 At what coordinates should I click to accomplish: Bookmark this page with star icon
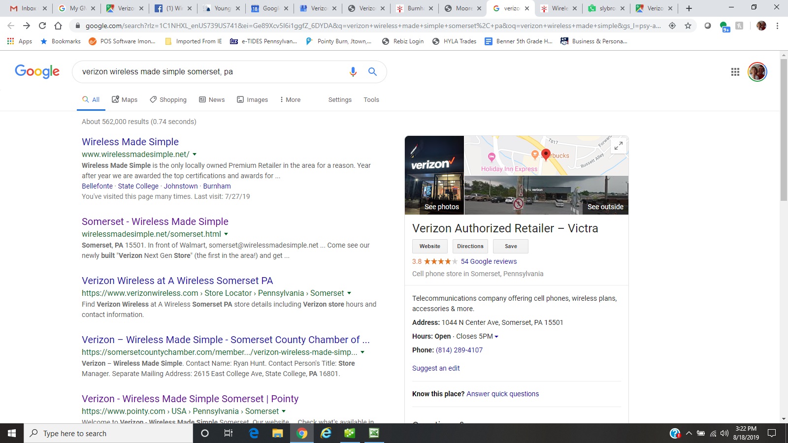[x=688, y=26]
